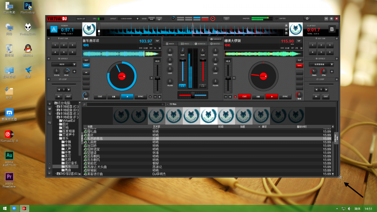This screenshot has height=212, width=377.
Task: Open VirtualDJ settings gear icon
Action: pyautogui.click(x=307, y=18)
